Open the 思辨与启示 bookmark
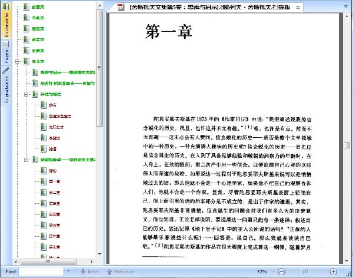 (68, 72)
